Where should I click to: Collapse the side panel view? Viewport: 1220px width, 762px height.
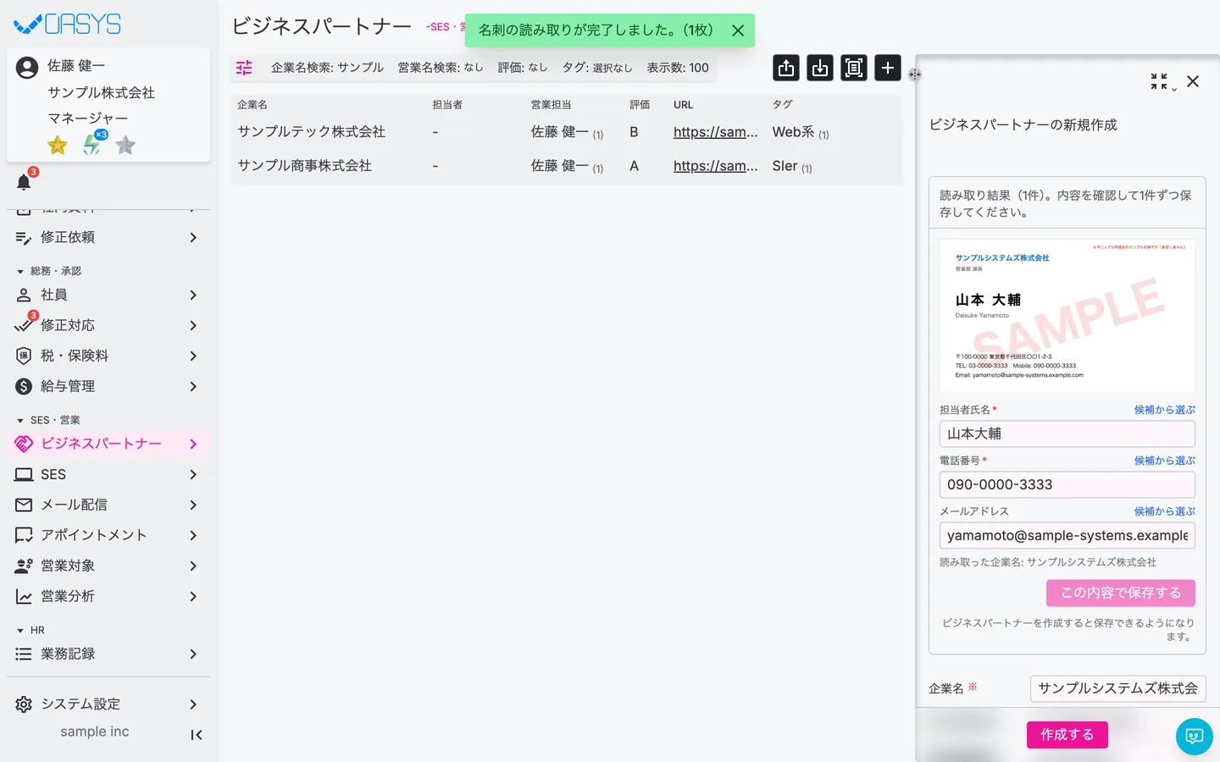[1160, 81]
